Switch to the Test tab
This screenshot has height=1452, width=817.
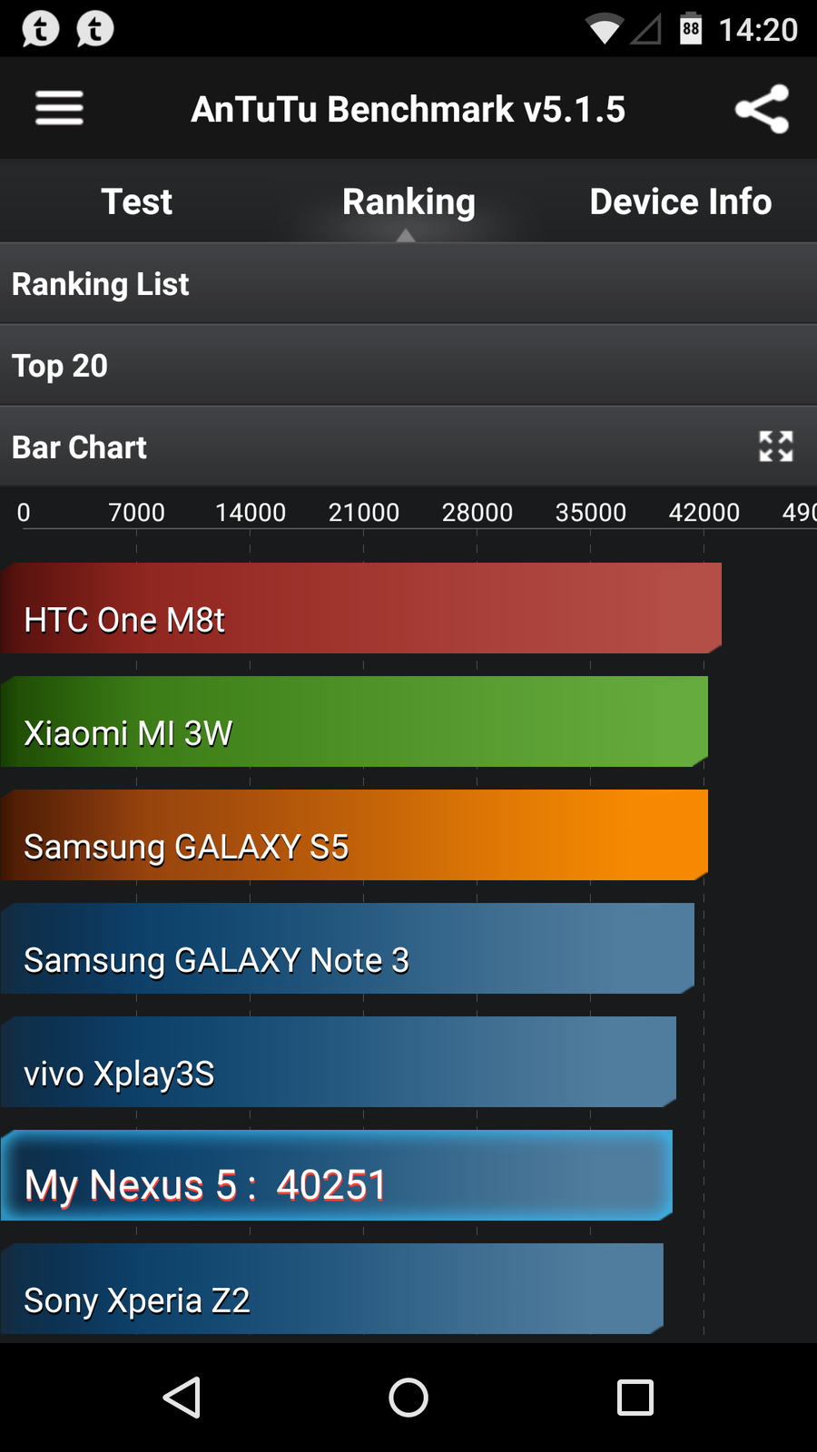(x=136, y=201)
